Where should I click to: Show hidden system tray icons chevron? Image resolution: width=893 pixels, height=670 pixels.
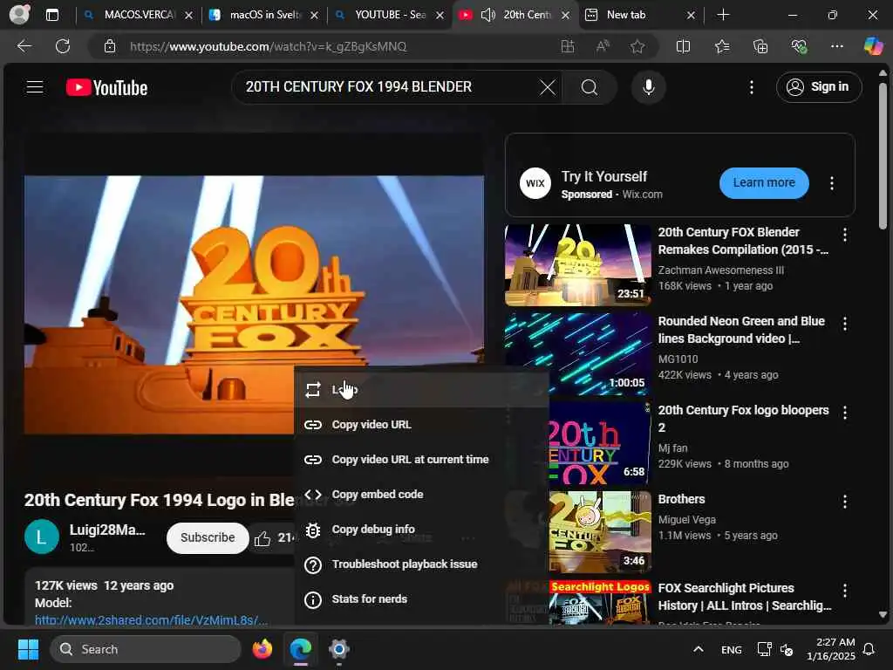click(699, 649)
